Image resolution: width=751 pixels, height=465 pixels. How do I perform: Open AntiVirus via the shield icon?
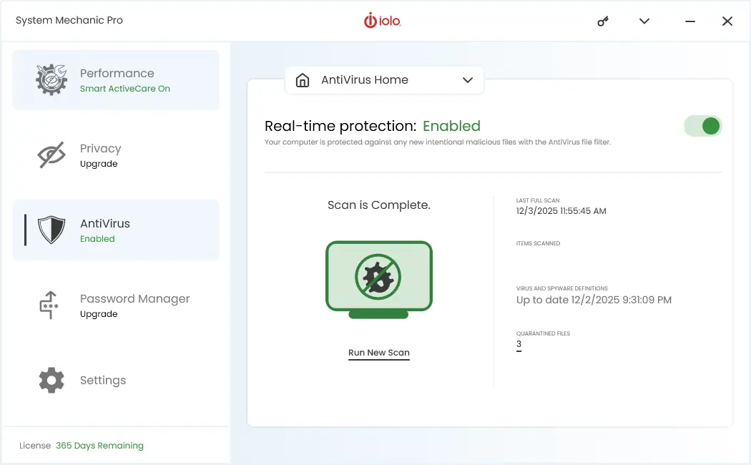(50, 230)
